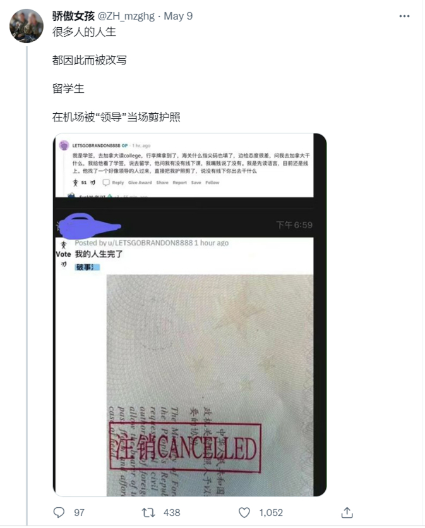
Task: View the 1,052 likes count
Action: point(271,513)
